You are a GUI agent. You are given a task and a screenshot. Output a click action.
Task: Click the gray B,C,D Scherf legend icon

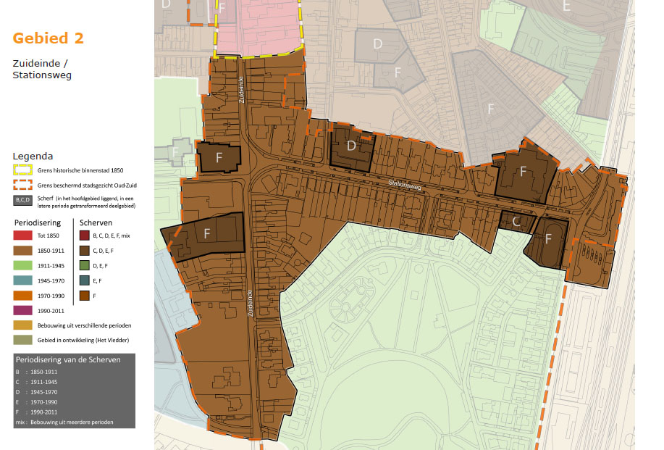point(23,201)
